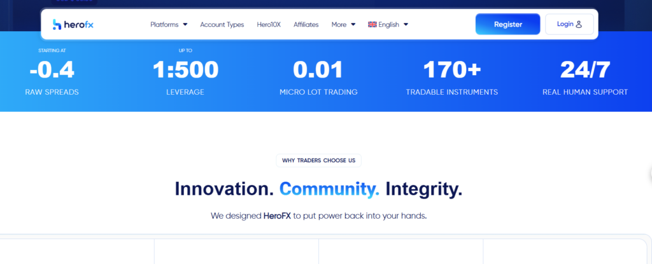Click the UK flag language icon

tap(372, 25)
